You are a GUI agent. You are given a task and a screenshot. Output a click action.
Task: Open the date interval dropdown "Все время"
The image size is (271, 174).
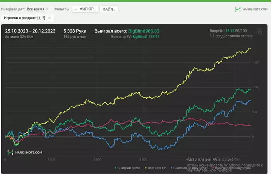[37, 9]
